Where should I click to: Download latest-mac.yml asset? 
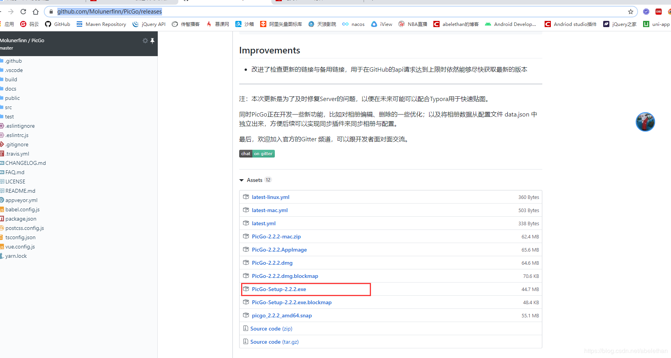point(270,210)
